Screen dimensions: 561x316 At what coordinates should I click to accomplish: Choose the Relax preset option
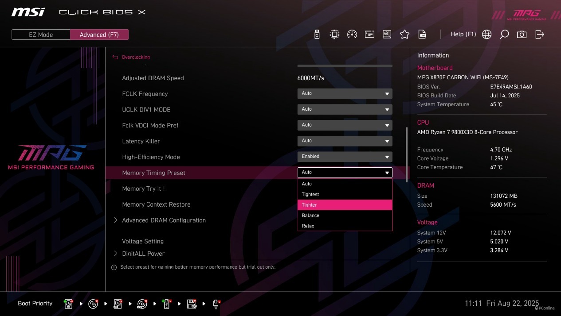(x=345, y=226)
